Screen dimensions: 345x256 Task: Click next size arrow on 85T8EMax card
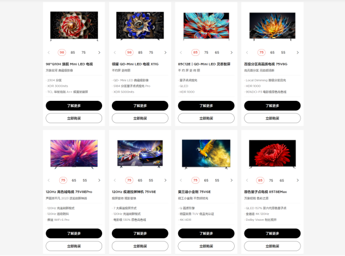click(x=298, y=180)
